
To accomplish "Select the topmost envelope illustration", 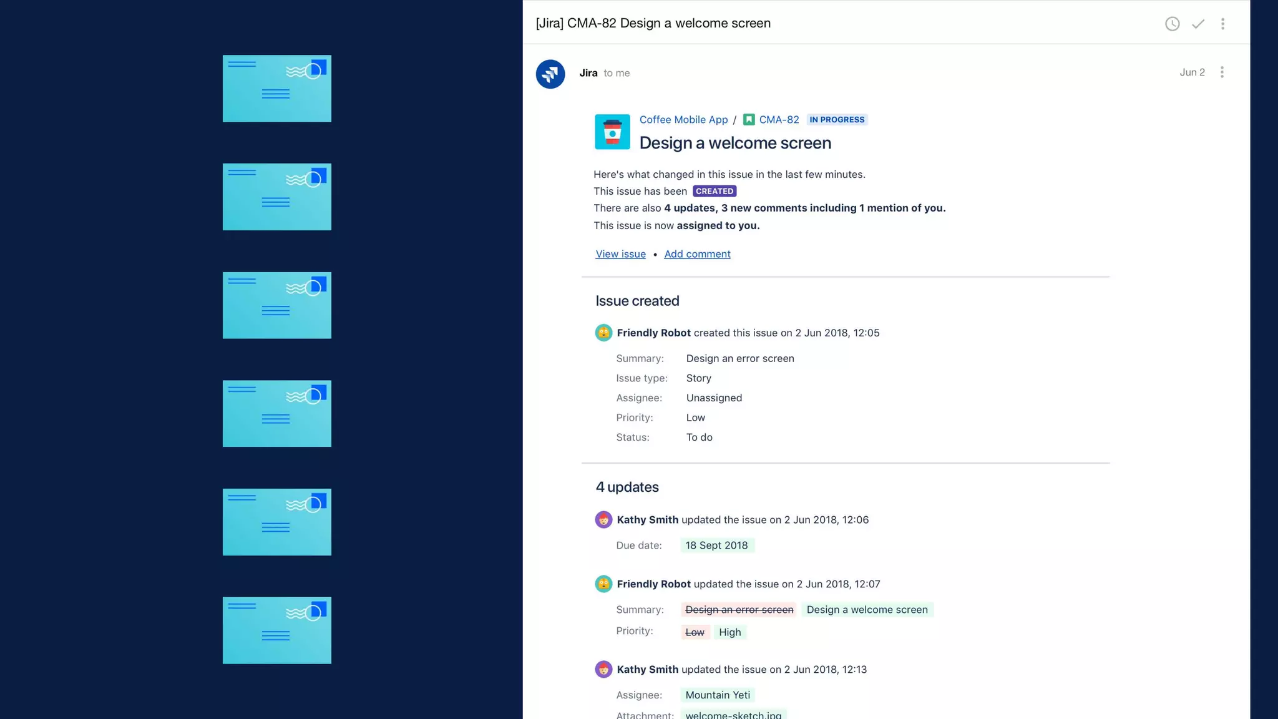I will [277, 89].
